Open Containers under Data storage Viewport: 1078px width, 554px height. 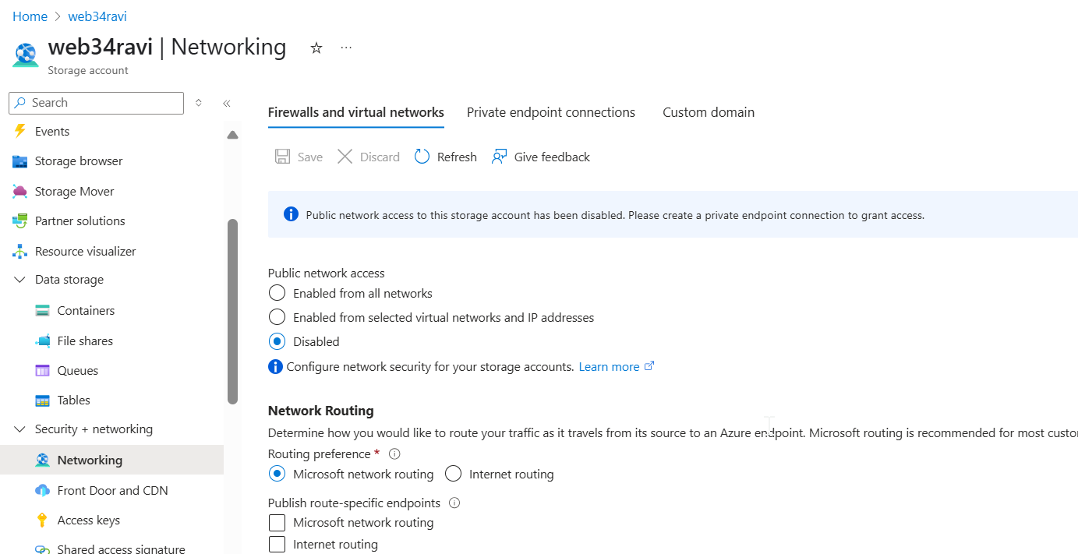tap(85, 310)
